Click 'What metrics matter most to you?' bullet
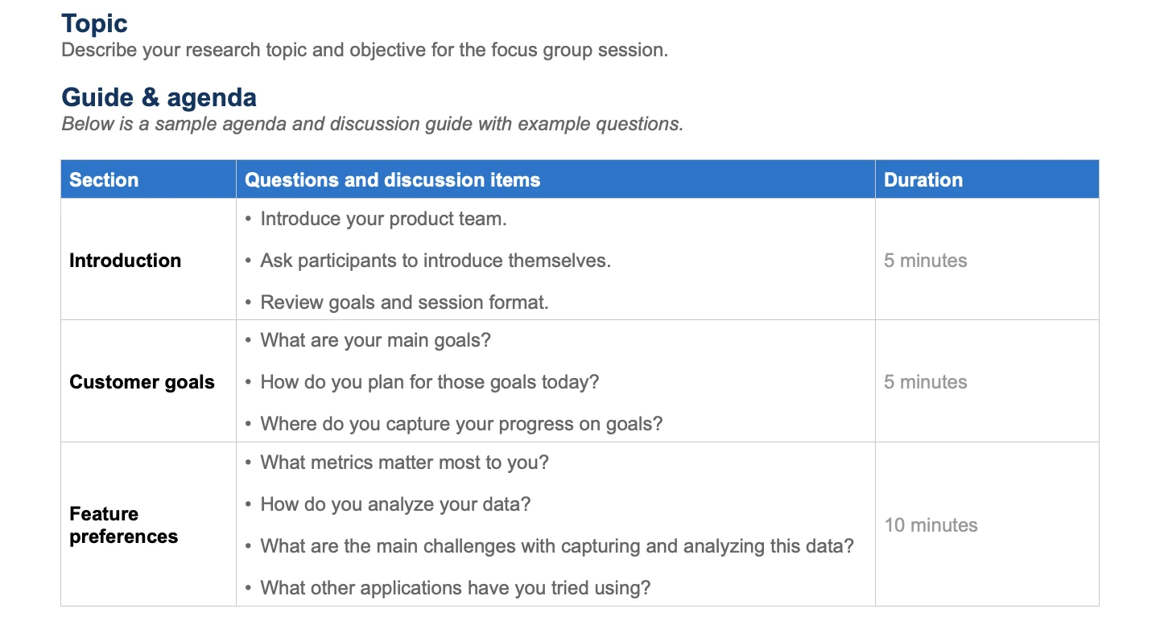This screenshot has width=1156, height=629. [404, 462]
